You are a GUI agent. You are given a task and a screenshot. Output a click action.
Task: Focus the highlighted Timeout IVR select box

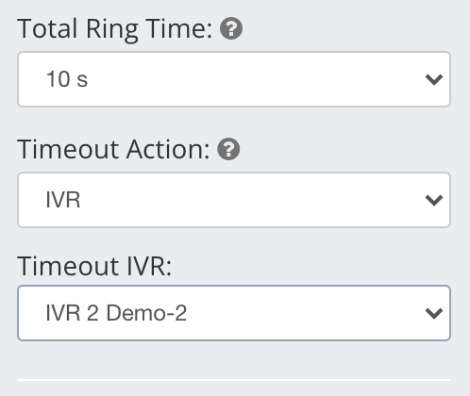click(x=234, y=313)
